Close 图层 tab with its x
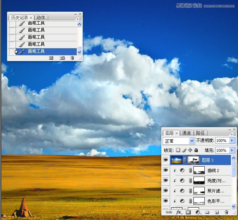 (176, 133)
